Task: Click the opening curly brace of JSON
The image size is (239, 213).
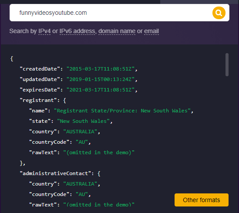Action: pyautogui.click(x=12, y=58)
